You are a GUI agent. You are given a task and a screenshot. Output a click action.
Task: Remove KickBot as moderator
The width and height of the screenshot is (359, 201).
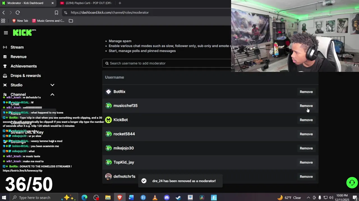pyautogui.click(x=306, y=120)
